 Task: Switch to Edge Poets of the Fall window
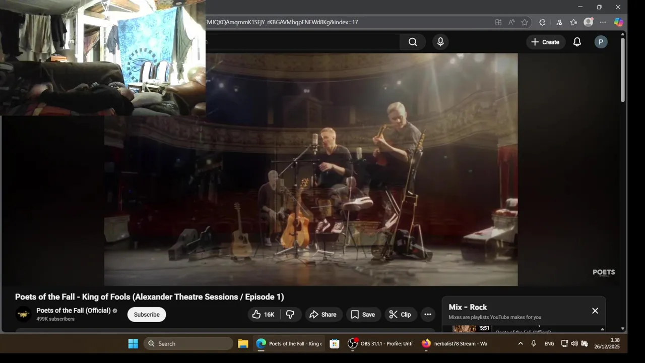tap(289, 344)
